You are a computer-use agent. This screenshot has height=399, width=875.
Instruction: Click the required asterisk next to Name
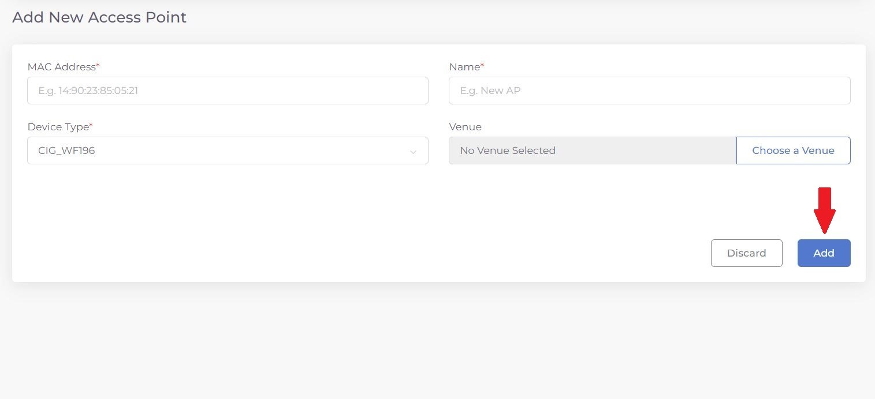pyautogui.click(x=482, y=66)
